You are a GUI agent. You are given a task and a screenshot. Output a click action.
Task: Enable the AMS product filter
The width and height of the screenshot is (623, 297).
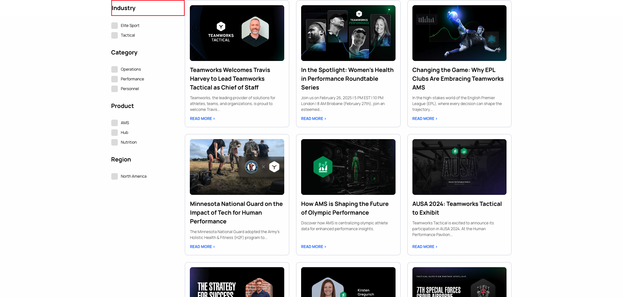pos(114,123)
